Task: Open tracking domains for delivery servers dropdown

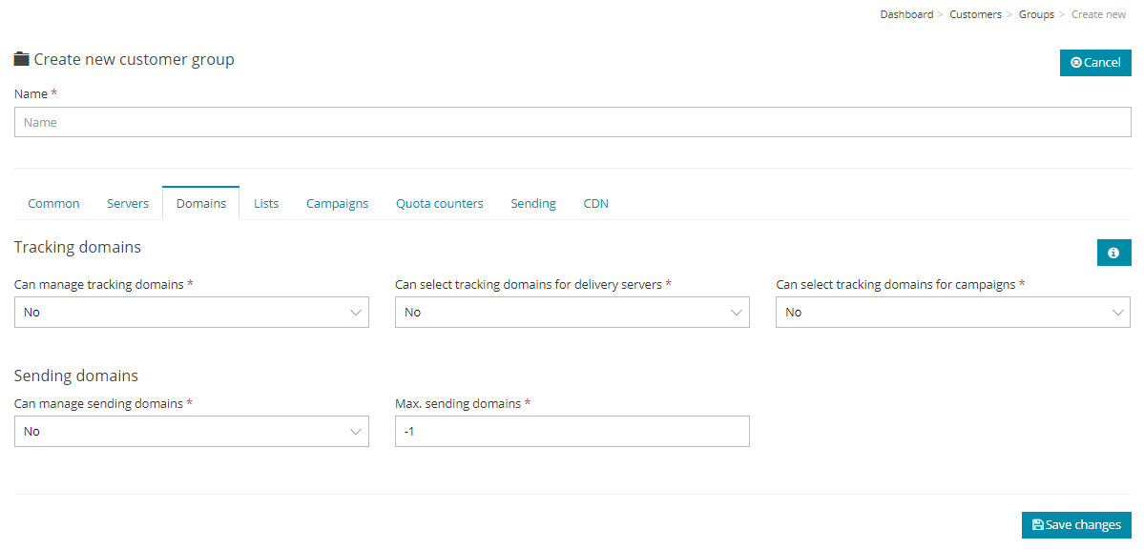Action: 572,313
